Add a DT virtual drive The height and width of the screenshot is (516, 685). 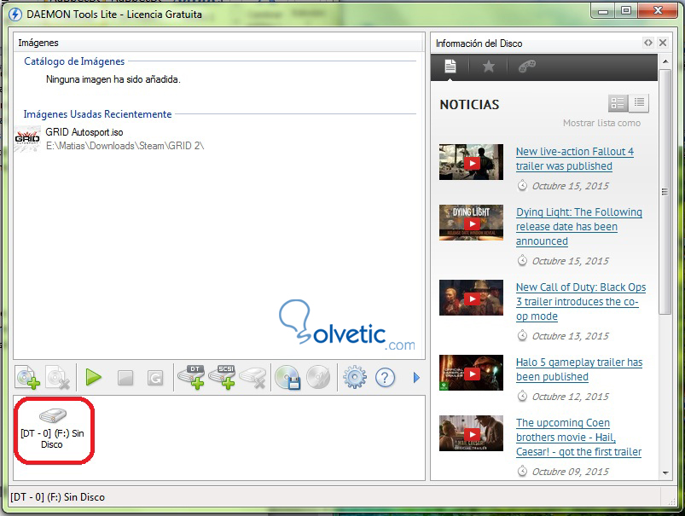(191, 377)
